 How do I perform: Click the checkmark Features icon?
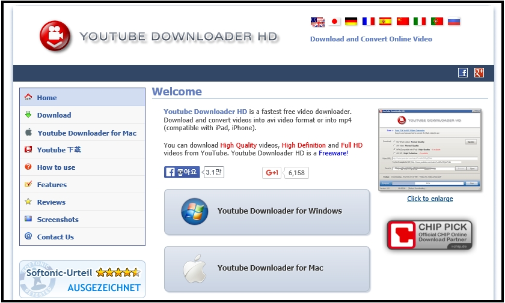click(x=28, y=184)
